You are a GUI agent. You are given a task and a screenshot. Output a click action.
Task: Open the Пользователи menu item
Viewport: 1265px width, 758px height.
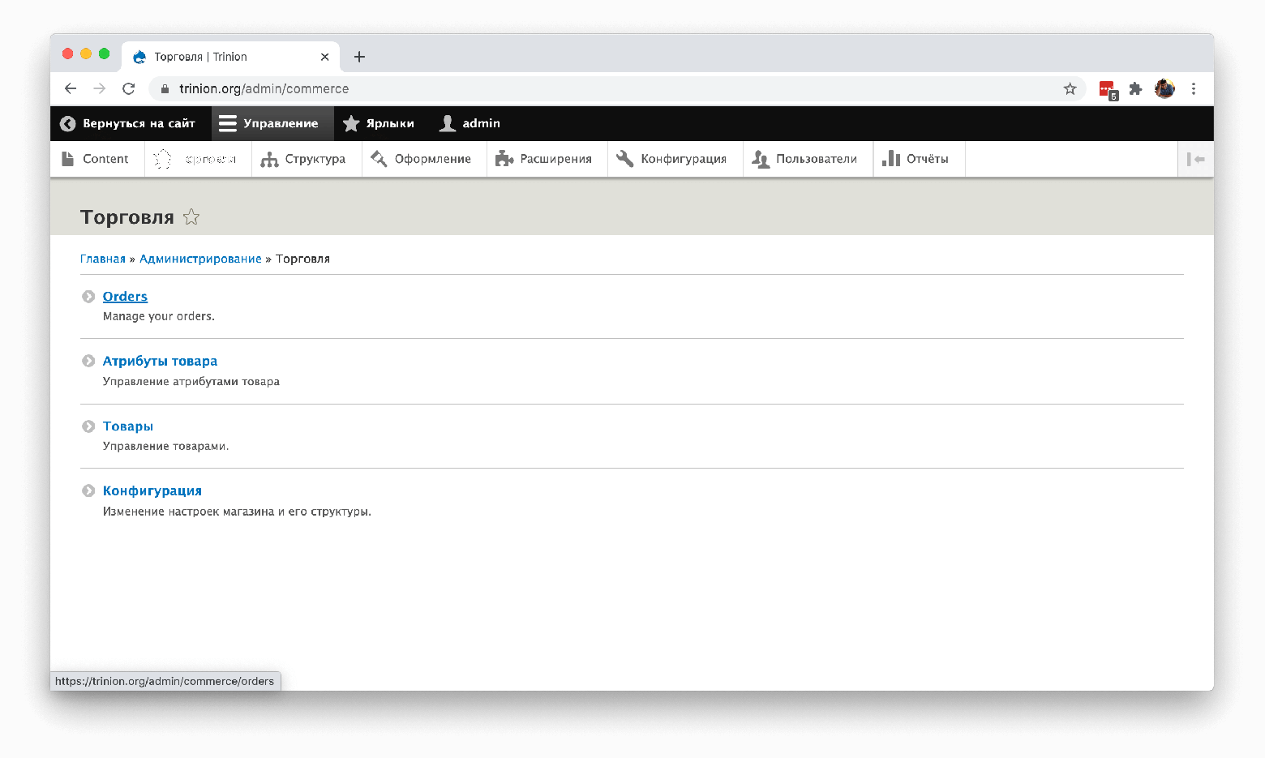pos(808,159)
